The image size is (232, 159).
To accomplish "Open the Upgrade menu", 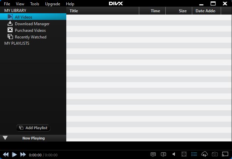I will click(52, 4).
